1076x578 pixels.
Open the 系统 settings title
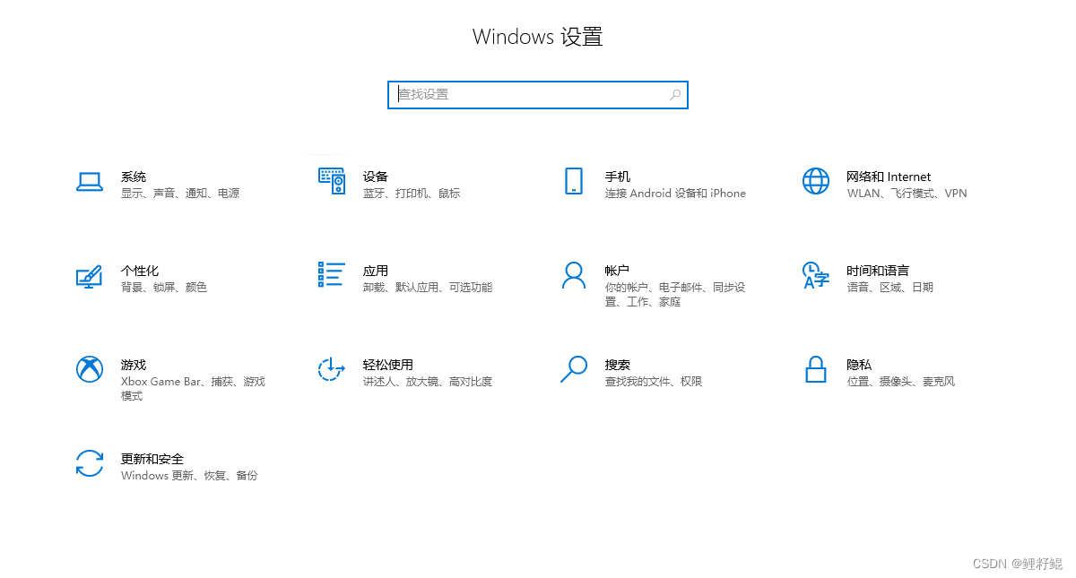(x=134, y=177)
